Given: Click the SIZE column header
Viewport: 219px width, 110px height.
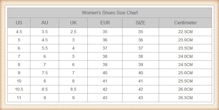Looking at the screenshot, I should pyautogui.click(x=141, y=23).
